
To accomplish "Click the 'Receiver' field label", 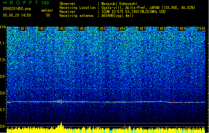I will 67,12.
